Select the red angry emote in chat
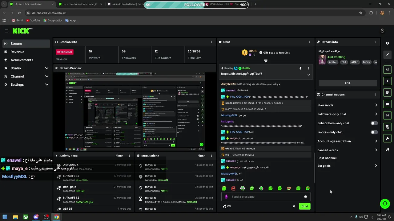Image resolution: width=394 pixels, height=221 pixels. click(x=233, y=188)
